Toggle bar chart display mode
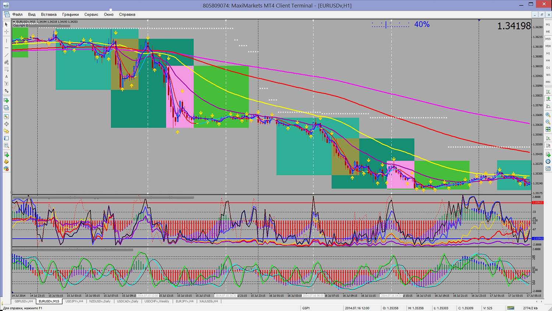 click(548, 92)
